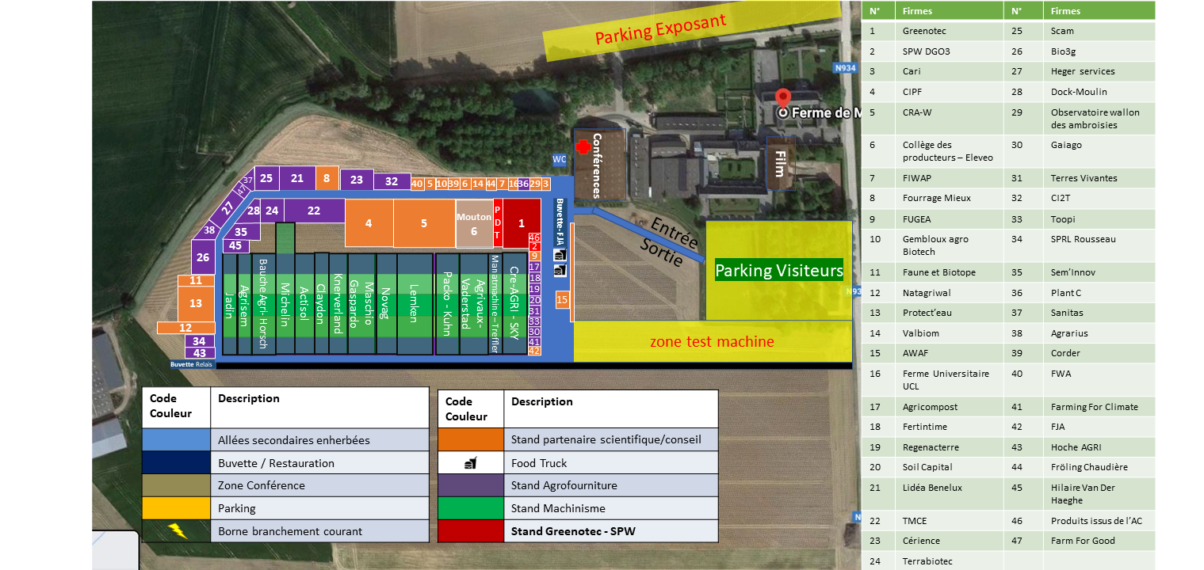Click the Sortie text on the map

[x=661, y=252]
